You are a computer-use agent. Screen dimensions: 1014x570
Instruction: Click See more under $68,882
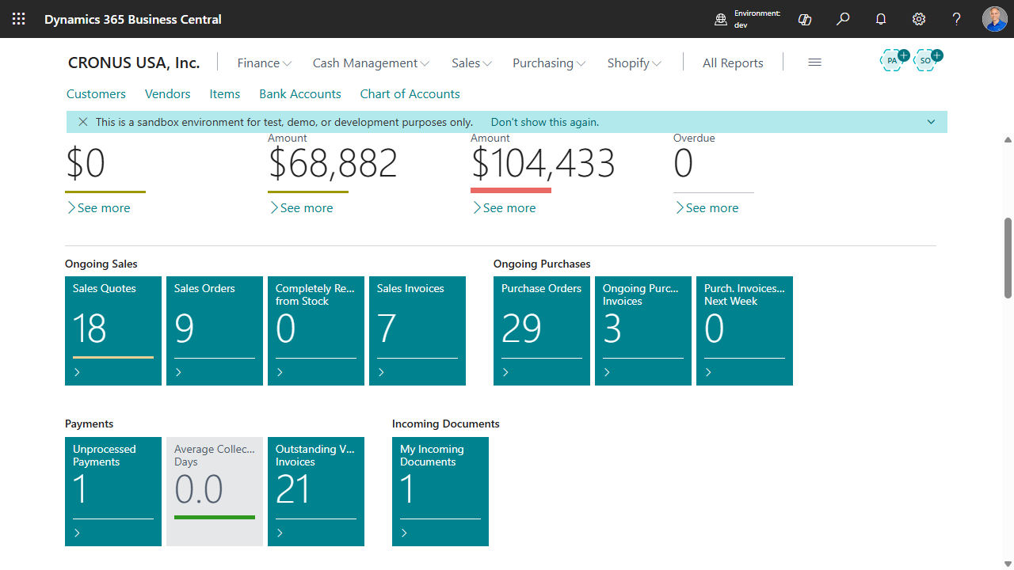pyautogui.click(x=300, y=208)
